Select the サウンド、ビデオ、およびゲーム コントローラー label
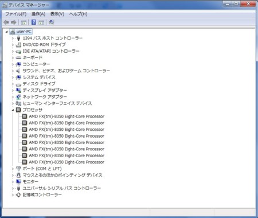Viewport: 258px width, 218px height. point(67,71)
